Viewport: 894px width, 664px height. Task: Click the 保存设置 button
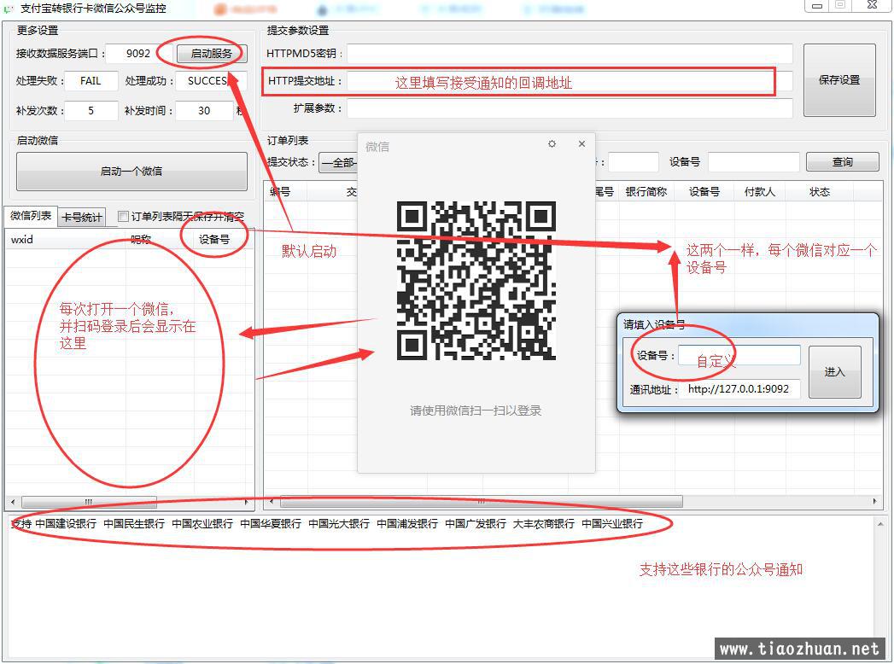pos(839,80)
